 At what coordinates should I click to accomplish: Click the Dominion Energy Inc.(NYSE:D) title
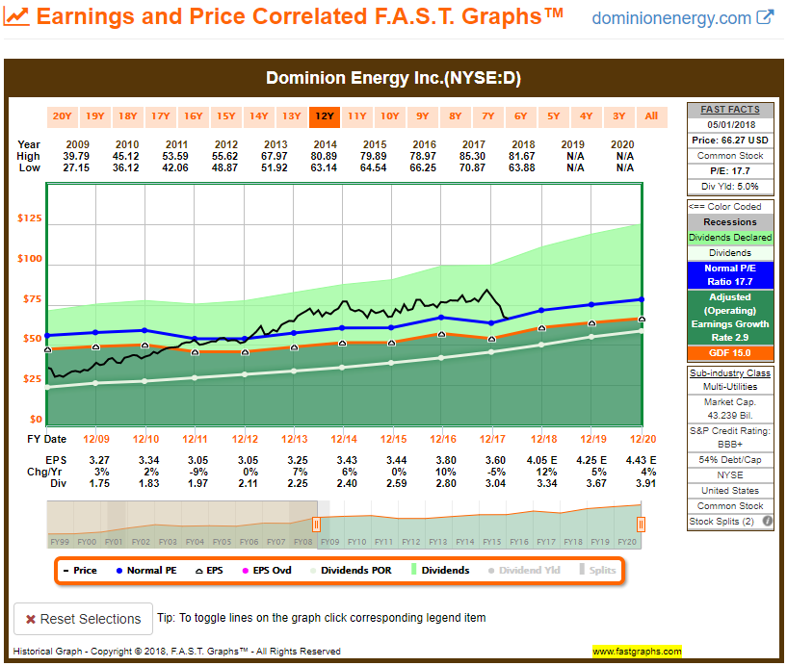[393, 78]
